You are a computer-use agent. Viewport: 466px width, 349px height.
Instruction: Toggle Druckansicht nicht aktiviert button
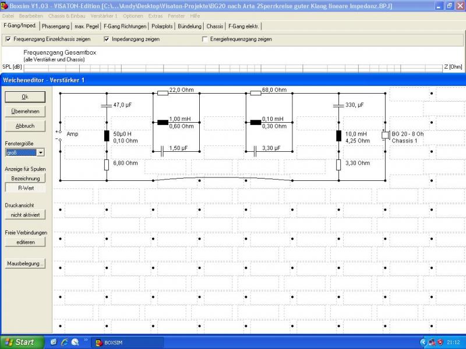click(25, 215)
